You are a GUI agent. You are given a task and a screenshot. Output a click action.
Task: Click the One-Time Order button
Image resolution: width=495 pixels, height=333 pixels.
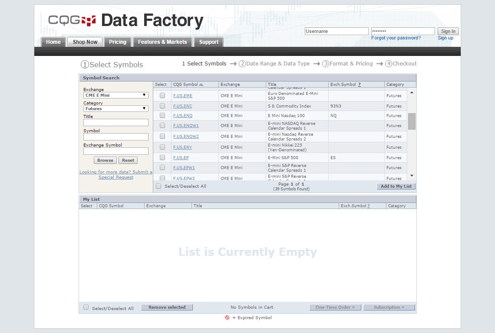click(335, 307)
